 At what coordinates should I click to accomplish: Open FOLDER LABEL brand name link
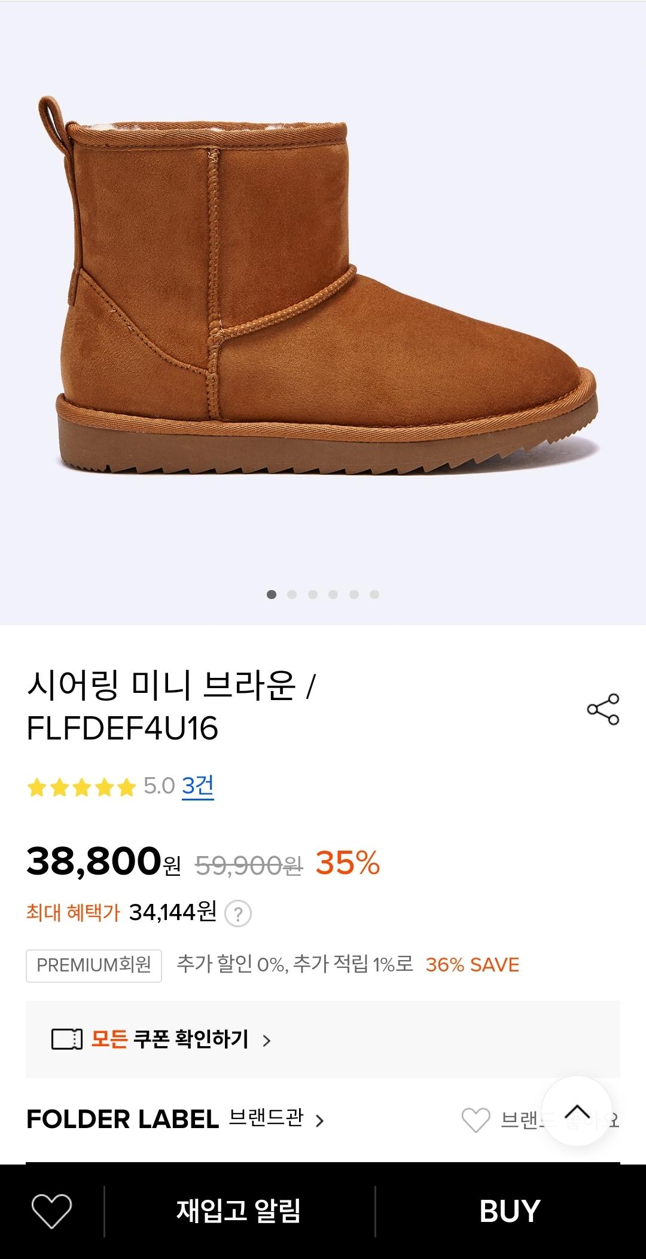click(x=123, y=1119)
